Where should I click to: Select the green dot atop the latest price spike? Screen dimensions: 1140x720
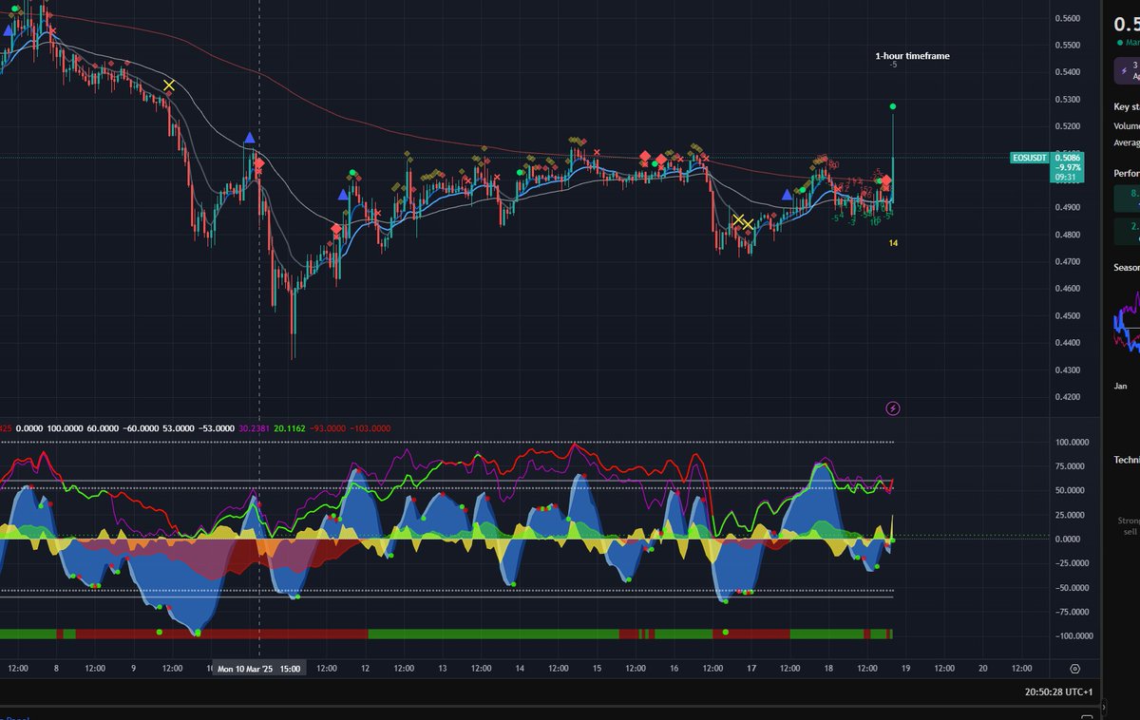[893, 105]
